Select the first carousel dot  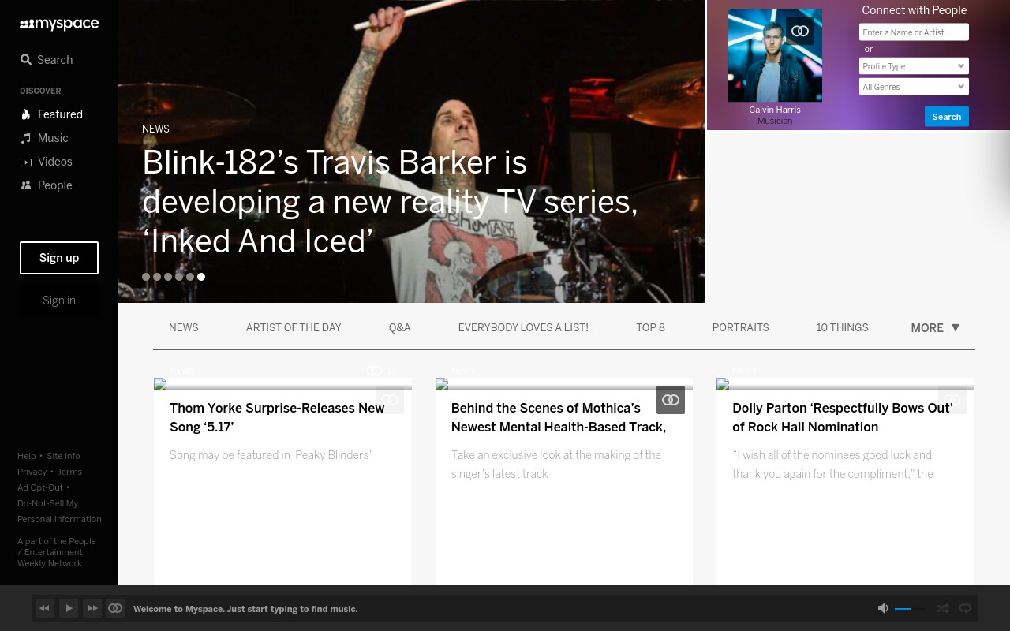tap(146, 277)
